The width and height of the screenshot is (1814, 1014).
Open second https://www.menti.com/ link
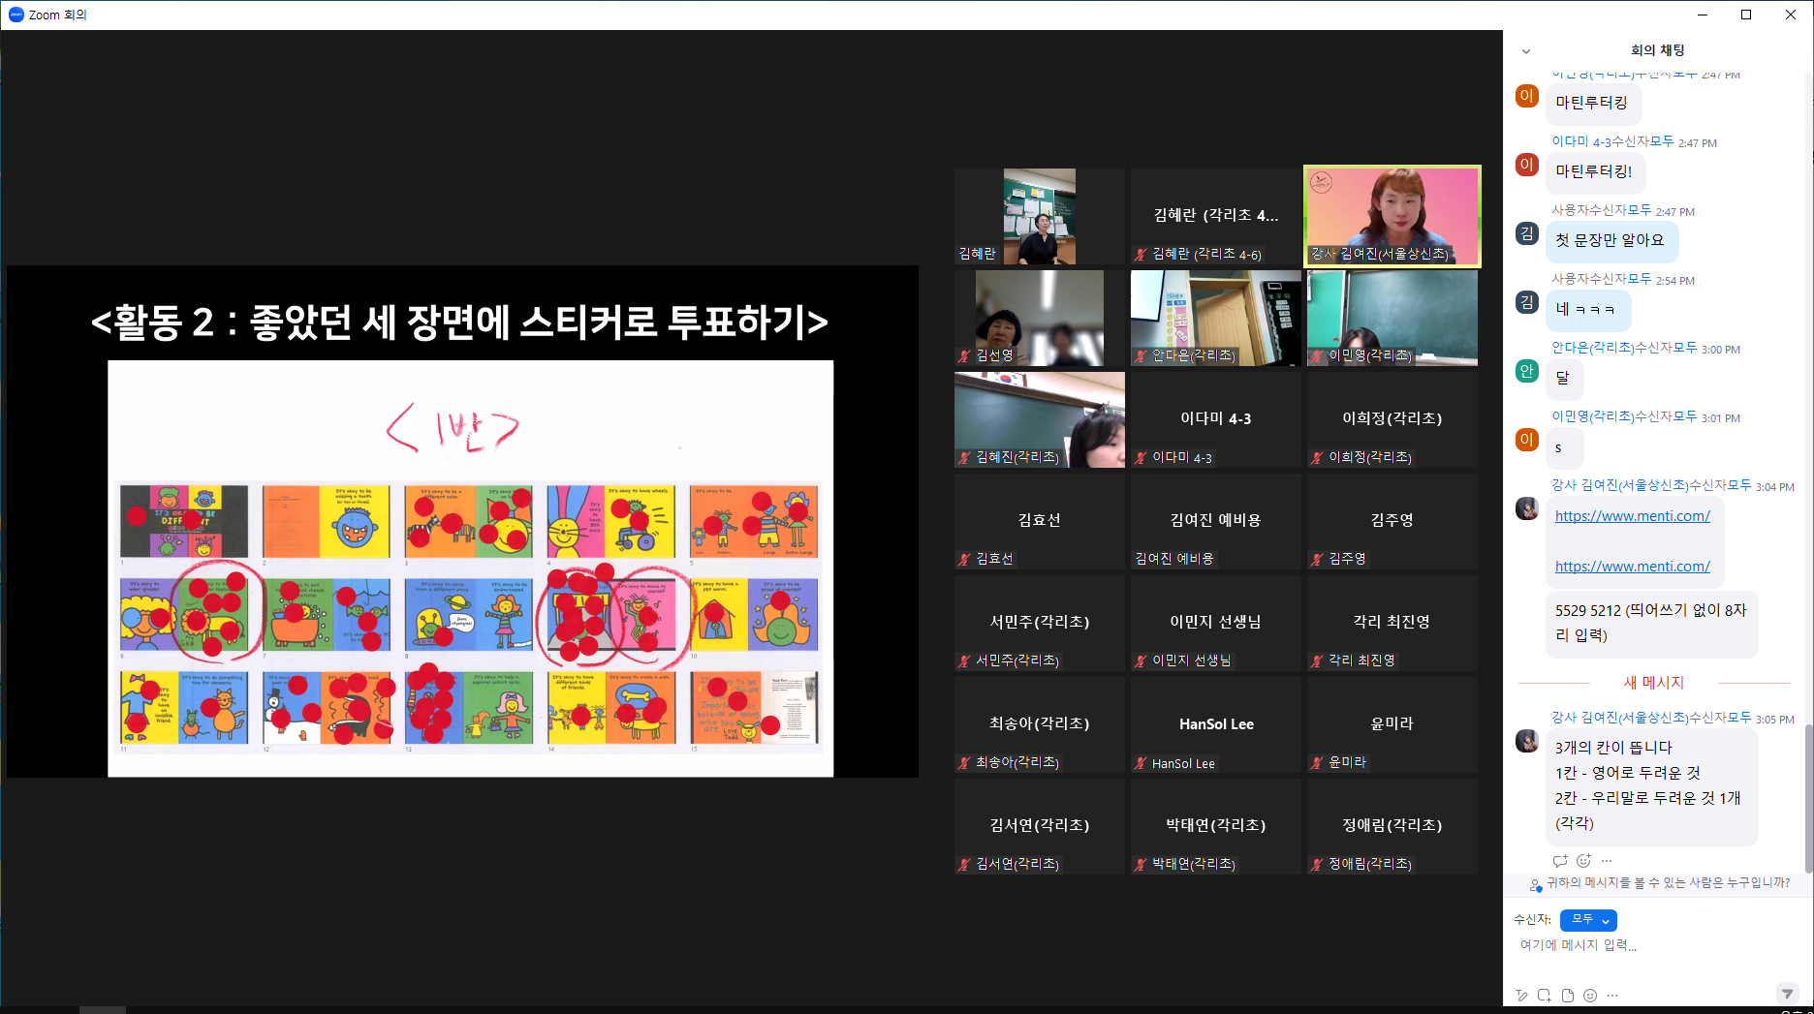click(1633, 567)
